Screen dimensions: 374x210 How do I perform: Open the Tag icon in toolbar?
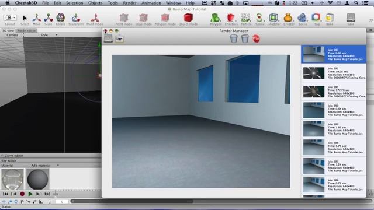pos(316,17)
